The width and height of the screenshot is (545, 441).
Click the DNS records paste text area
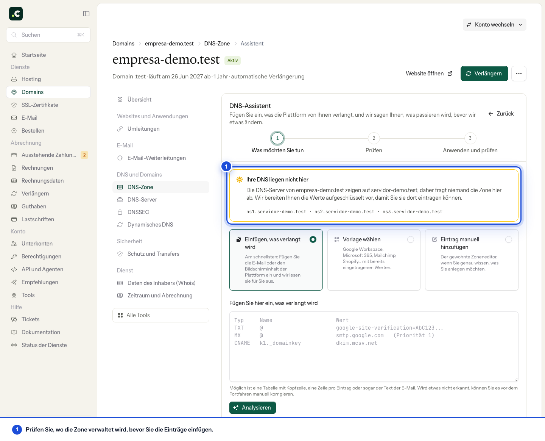(374, 347)
